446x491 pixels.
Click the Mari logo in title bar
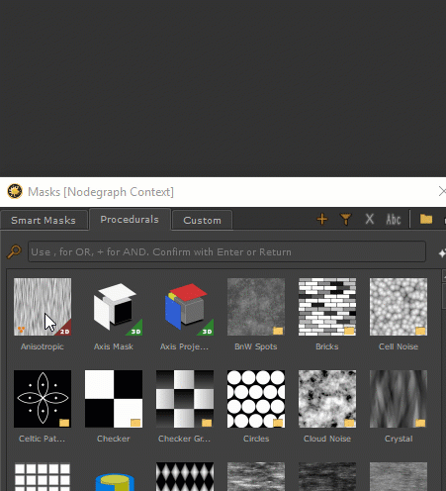coord(15,191)
